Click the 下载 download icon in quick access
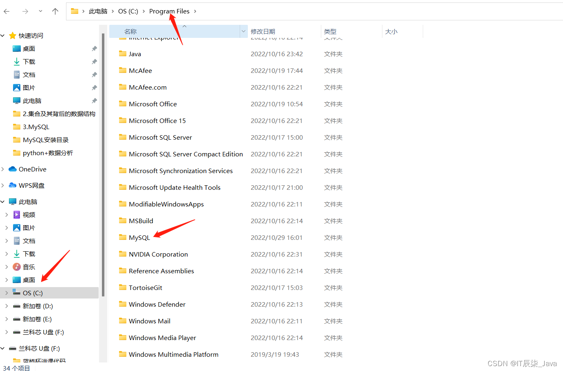This screenshot has width=563, height=371. (x=17, y=61)
